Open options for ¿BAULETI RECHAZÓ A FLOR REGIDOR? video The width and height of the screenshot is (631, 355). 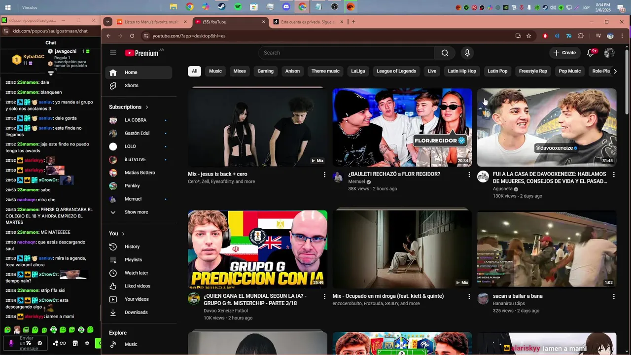469,175
